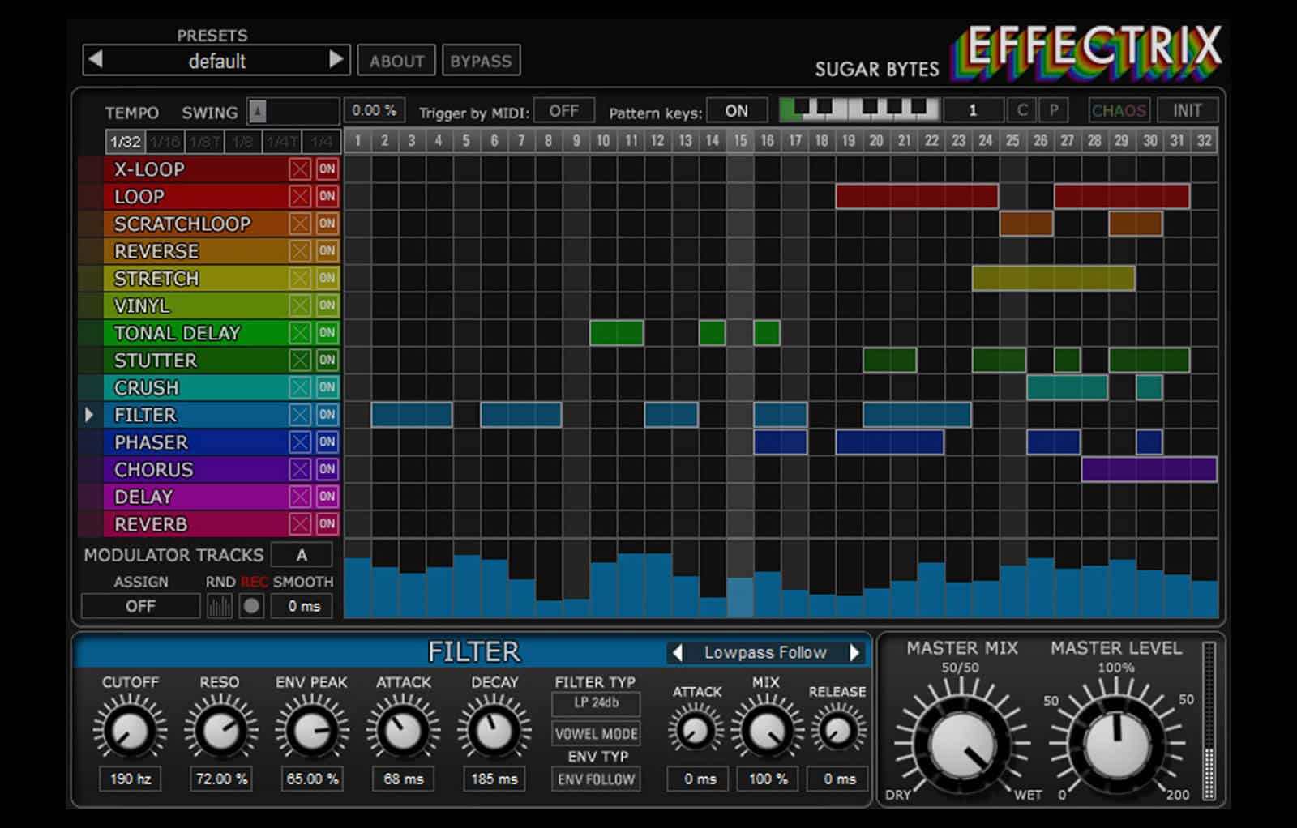Click the purple CHORUS block in grid
This screenshot has height=828, width=1297.
pyautogui.click(x=1149, y=469)
